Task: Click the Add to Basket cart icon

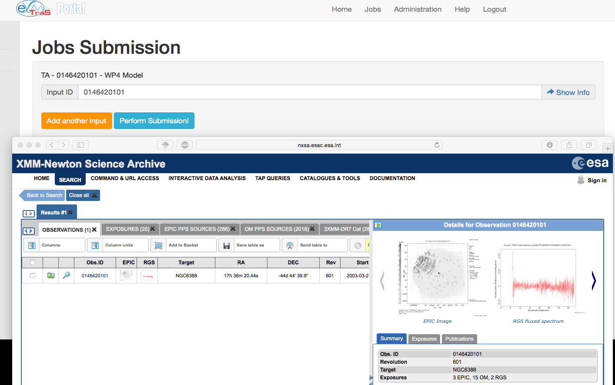Action: click(x=159, y=245)
